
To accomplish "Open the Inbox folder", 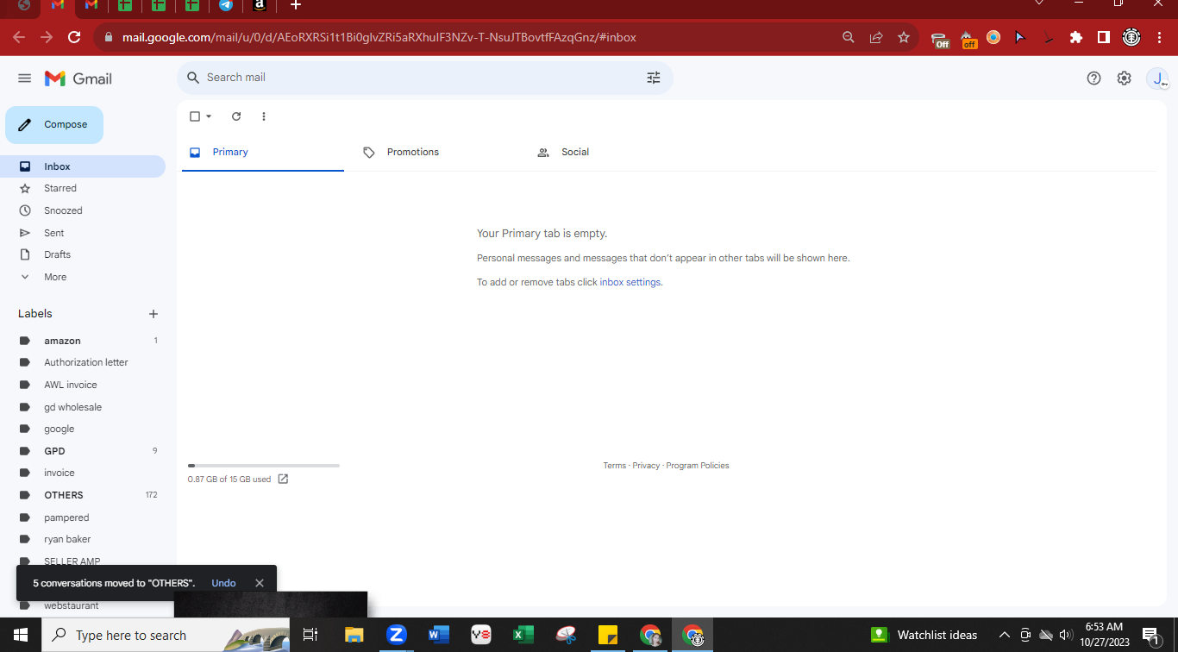I will point(83,166).
